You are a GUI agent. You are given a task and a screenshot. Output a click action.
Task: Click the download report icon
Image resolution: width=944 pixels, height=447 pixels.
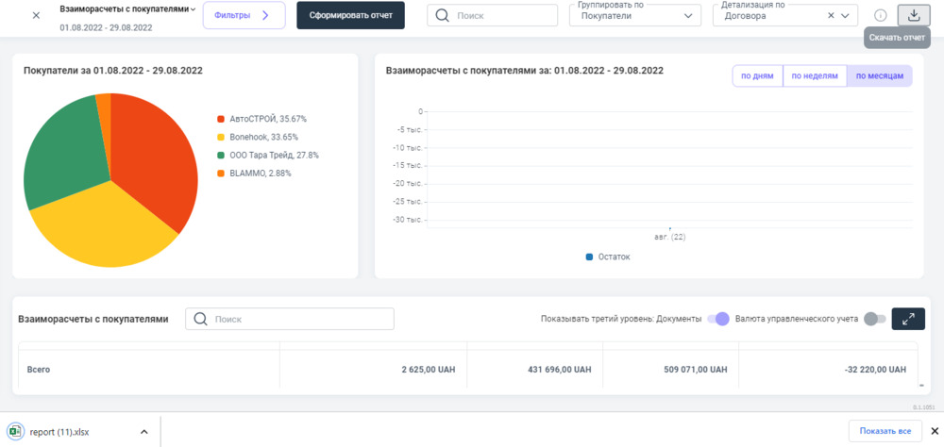point(913,15)
